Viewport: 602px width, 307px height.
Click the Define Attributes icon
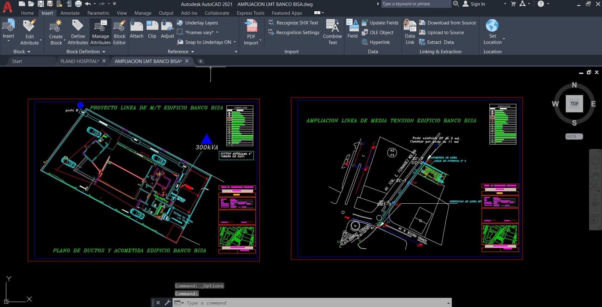pyautogui.click(x=78, y=26)
